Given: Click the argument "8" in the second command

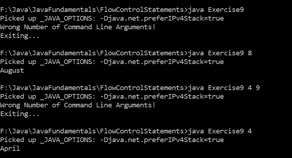Looking at the screenshot, I should point(249,53).
